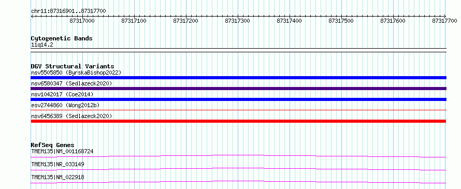This screenshot has height=189, width=461.
Task: Click the thin red line under esv2744860
Action: 238,110
